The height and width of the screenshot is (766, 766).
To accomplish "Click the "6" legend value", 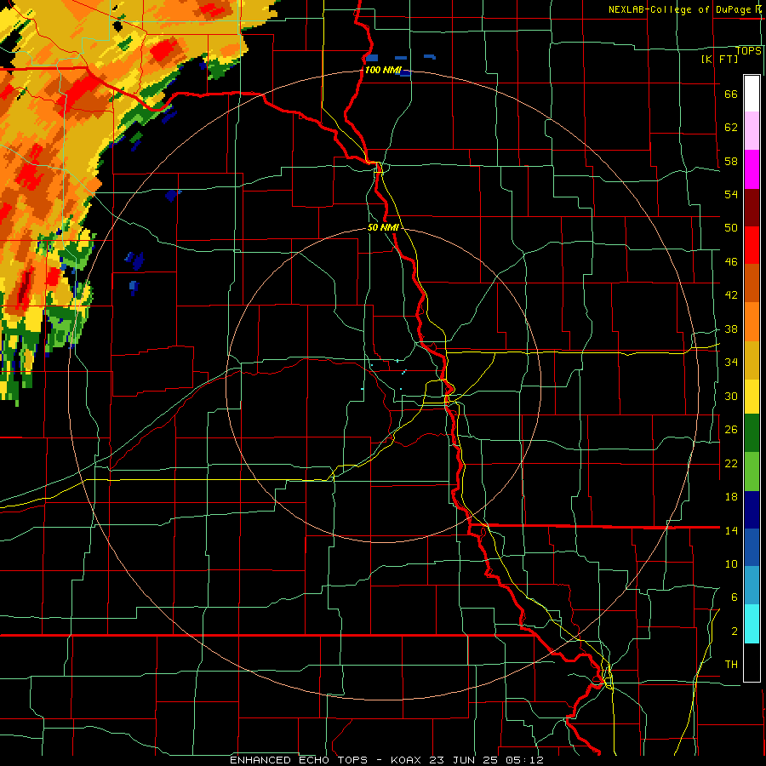I will (x=734, y=597).
